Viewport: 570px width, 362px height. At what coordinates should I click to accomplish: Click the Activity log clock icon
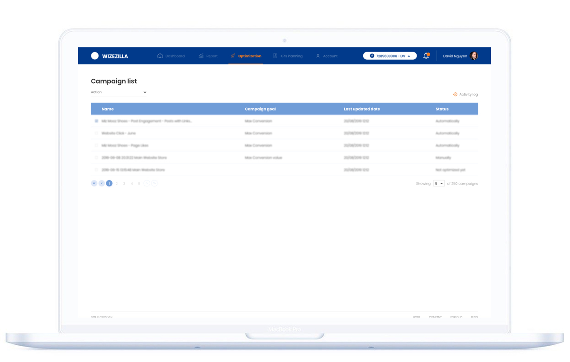[455, 95]
